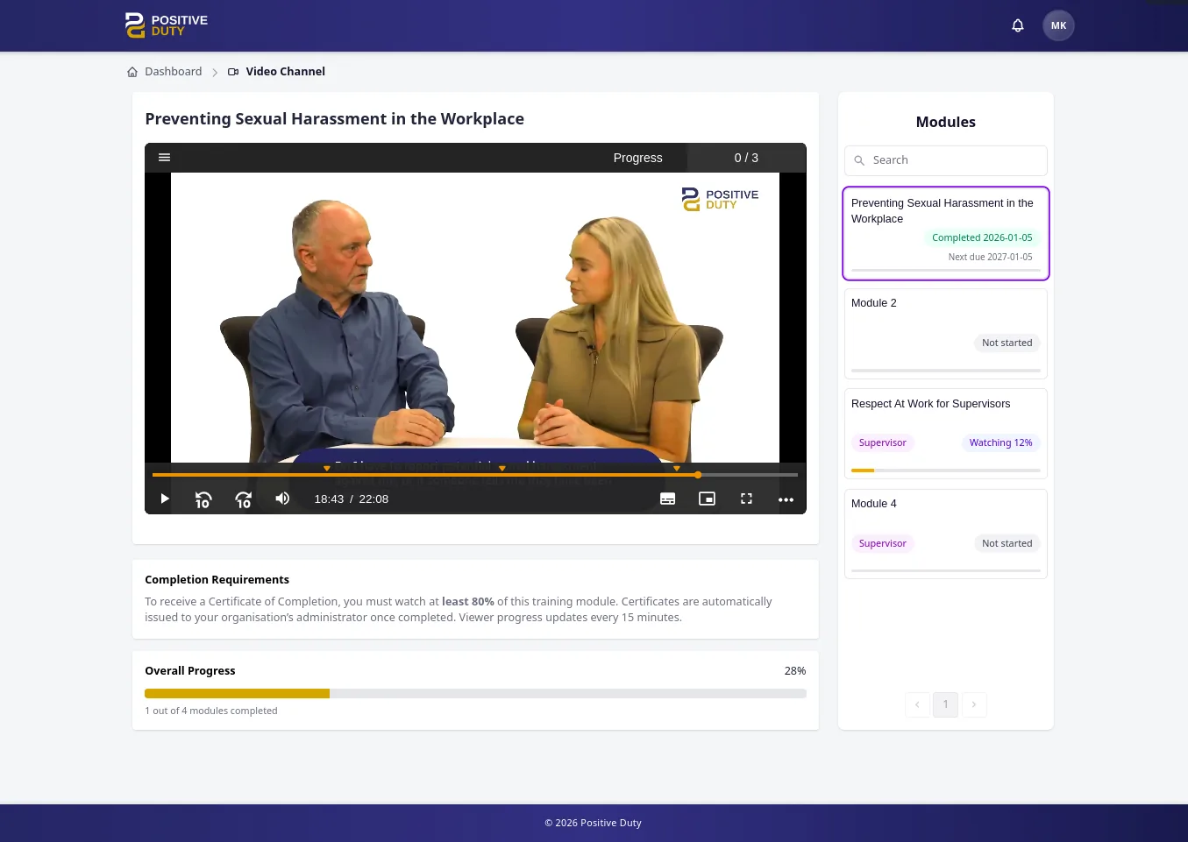Skip forward 10 seconds
Viewport: 1188px width, 842px height.
tap(243, 499)
